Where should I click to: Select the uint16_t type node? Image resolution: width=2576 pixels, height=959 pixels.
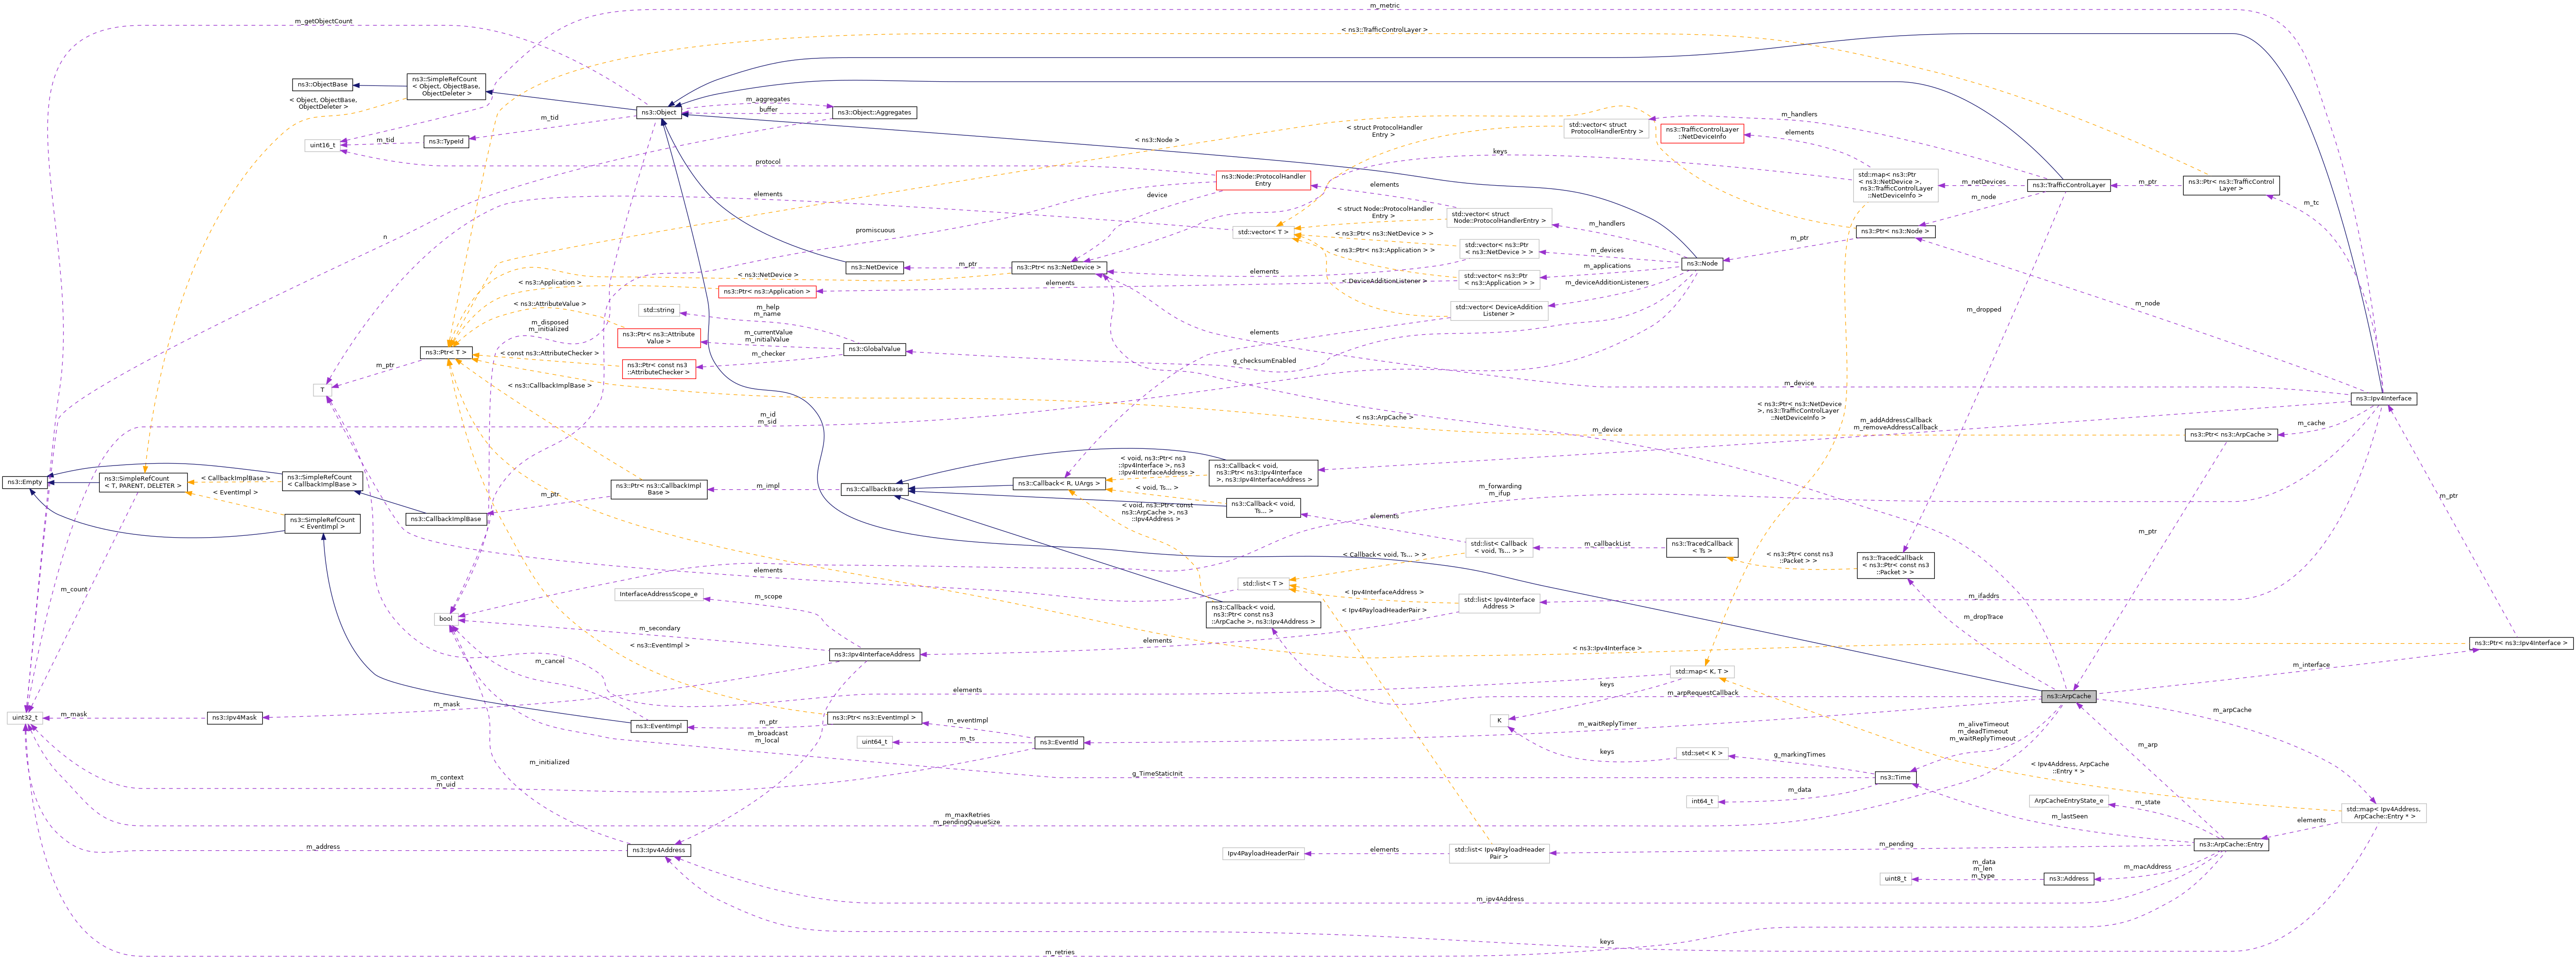point(322,145)
